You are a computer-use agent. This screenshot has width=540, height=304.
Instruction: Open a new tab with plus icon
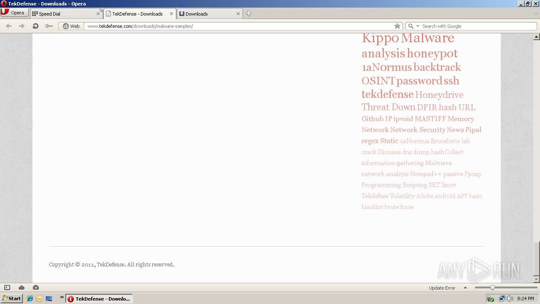coord(248,14)
